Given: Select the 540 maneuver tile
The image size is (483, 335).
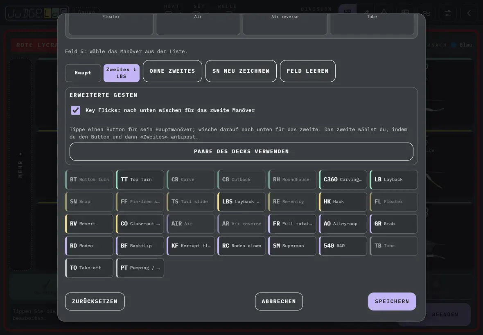Looking at the screenshot, I should (x=343, y=246).
